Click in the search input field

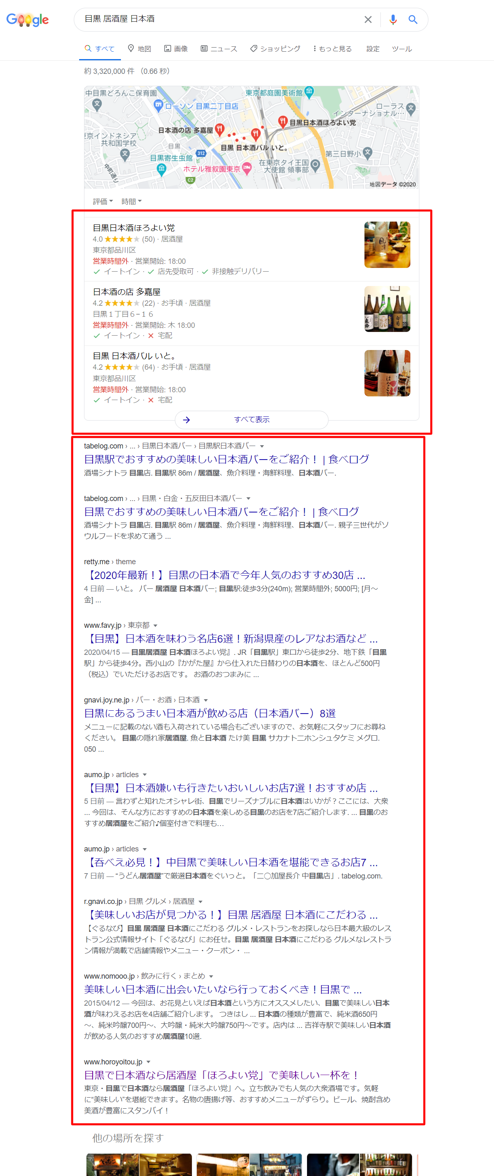click(x=219, y=19)
